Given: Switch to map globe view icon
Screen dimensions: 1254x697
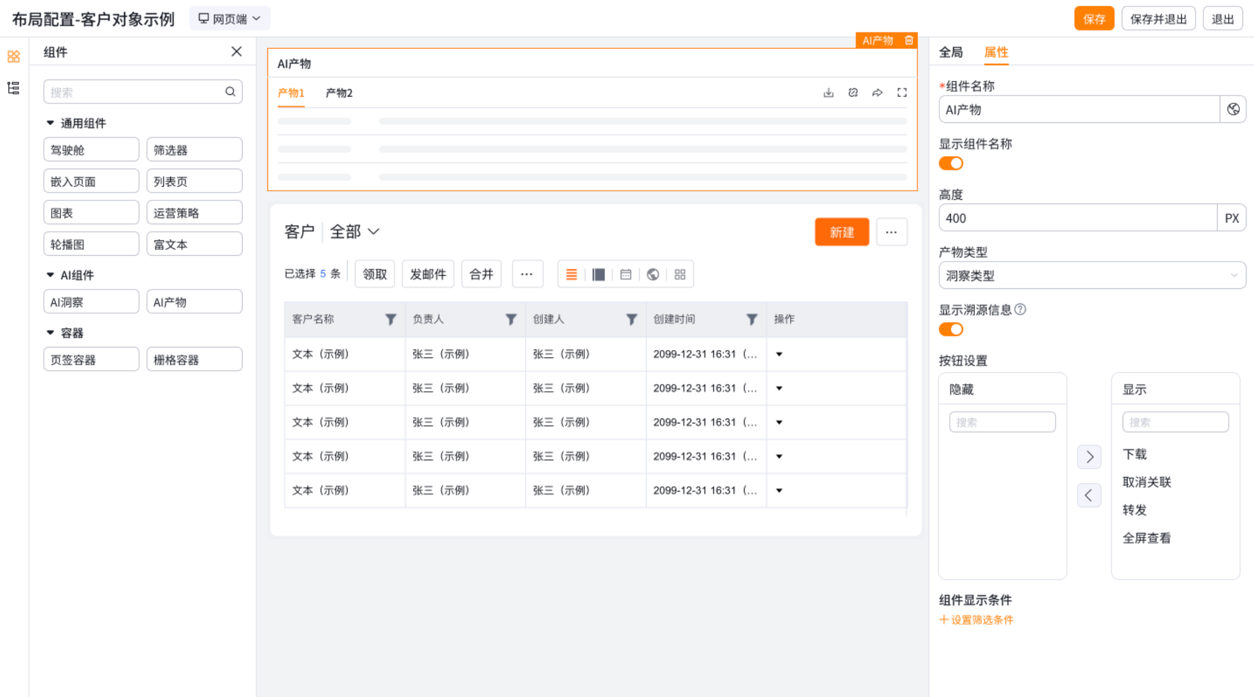Looking at the screenshot, I should pos(653,274).
